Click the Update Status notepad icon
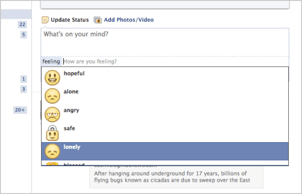Image resolution: width=302 pixels, height=194 pixels. point(45,20)
